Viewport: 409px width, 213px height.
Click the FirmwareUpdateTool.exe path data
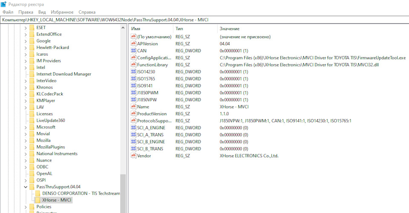coord(313,57)
